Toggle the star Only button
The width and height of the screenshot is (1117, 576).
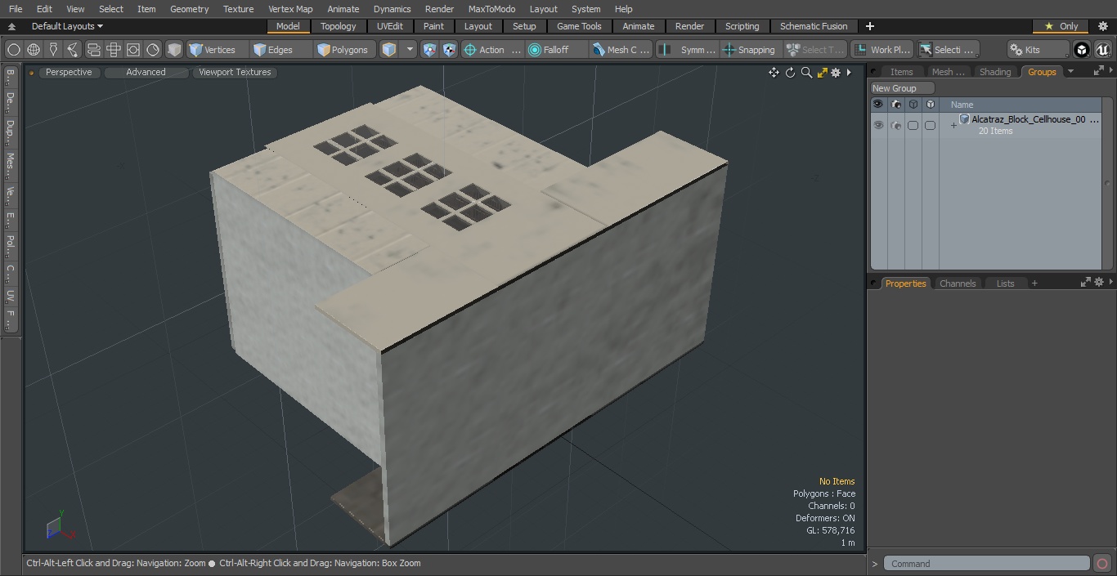pos(1061,26)
